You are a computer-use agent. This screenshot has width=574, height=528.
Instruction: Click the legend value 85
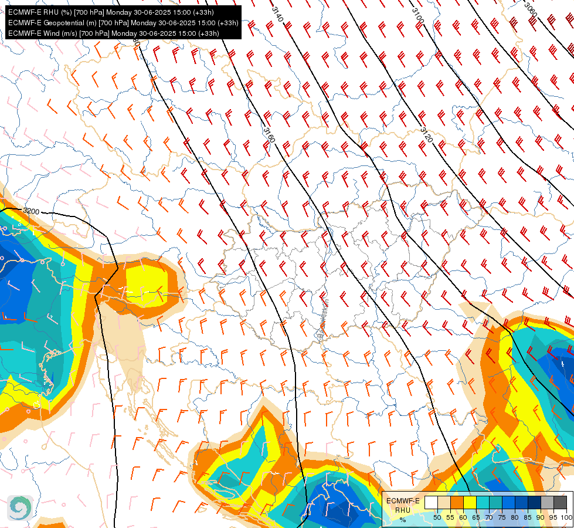pyautogui.click(x=528, y=517)
